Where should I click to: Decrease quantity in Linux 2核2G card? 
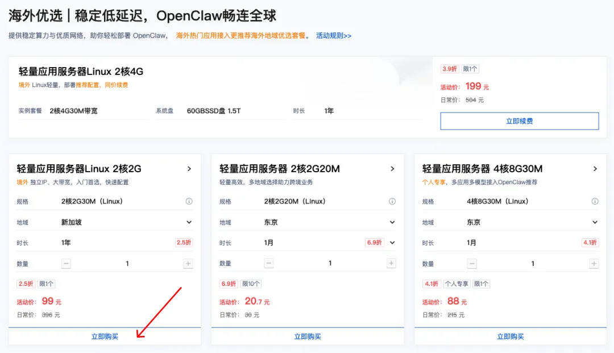click(x=66, y=263)
